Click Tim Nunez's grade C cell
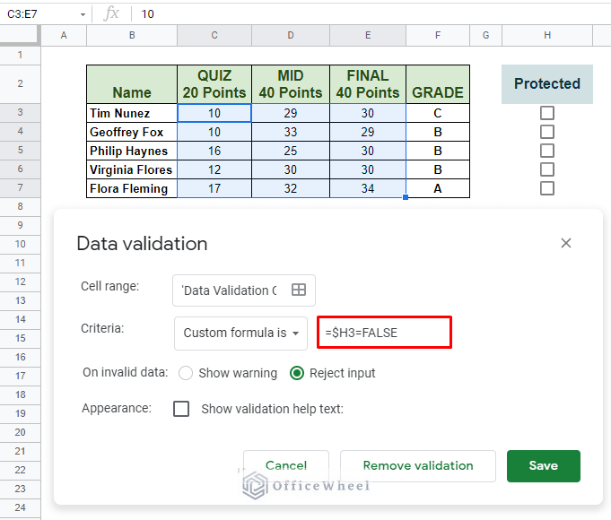The width and height of the screenshot is (611, 520). coord(438,113)
